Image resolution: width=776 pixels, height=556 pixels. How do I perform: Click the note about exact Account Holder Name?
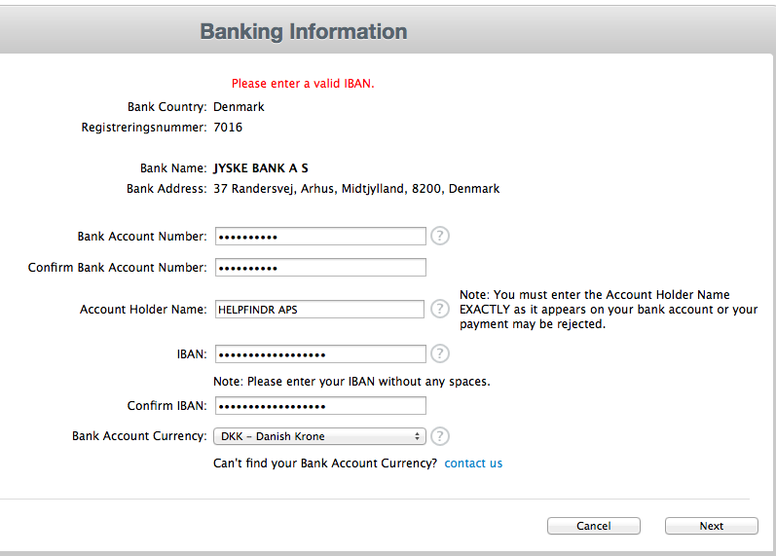(x=608, y=310)
